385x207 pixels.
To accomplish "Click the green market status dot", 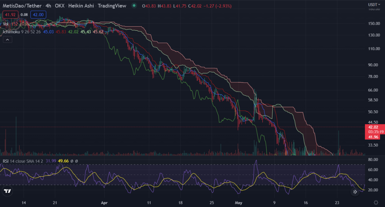I will [134, 5].
